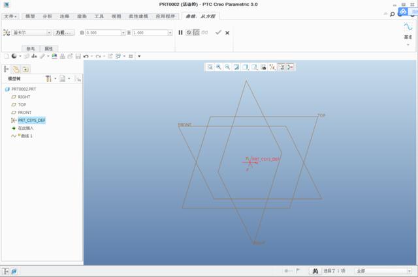Viewport: 418px width, 277px height.
Task: Open the datum display filters icon
Action: coord(272,67)
